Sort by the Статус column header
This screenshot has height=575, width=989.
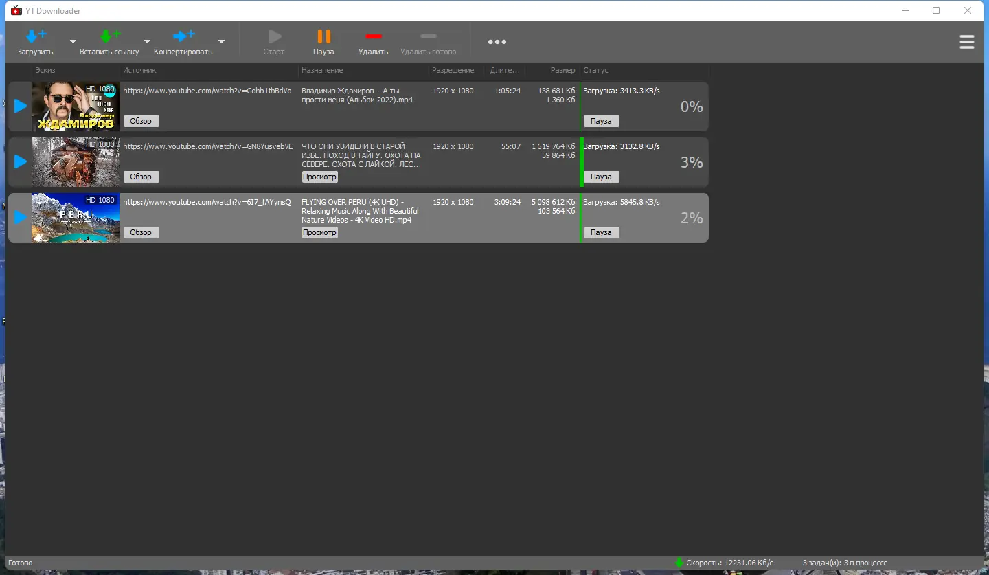[x=595, y=70]
